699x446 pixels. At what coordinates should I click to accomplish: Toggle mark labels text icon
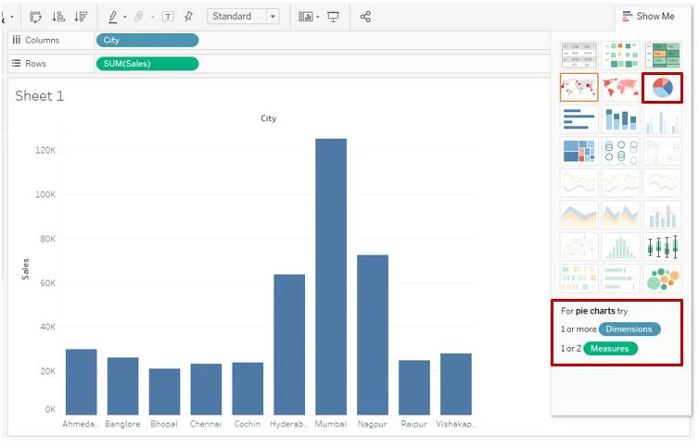[168, 17]
